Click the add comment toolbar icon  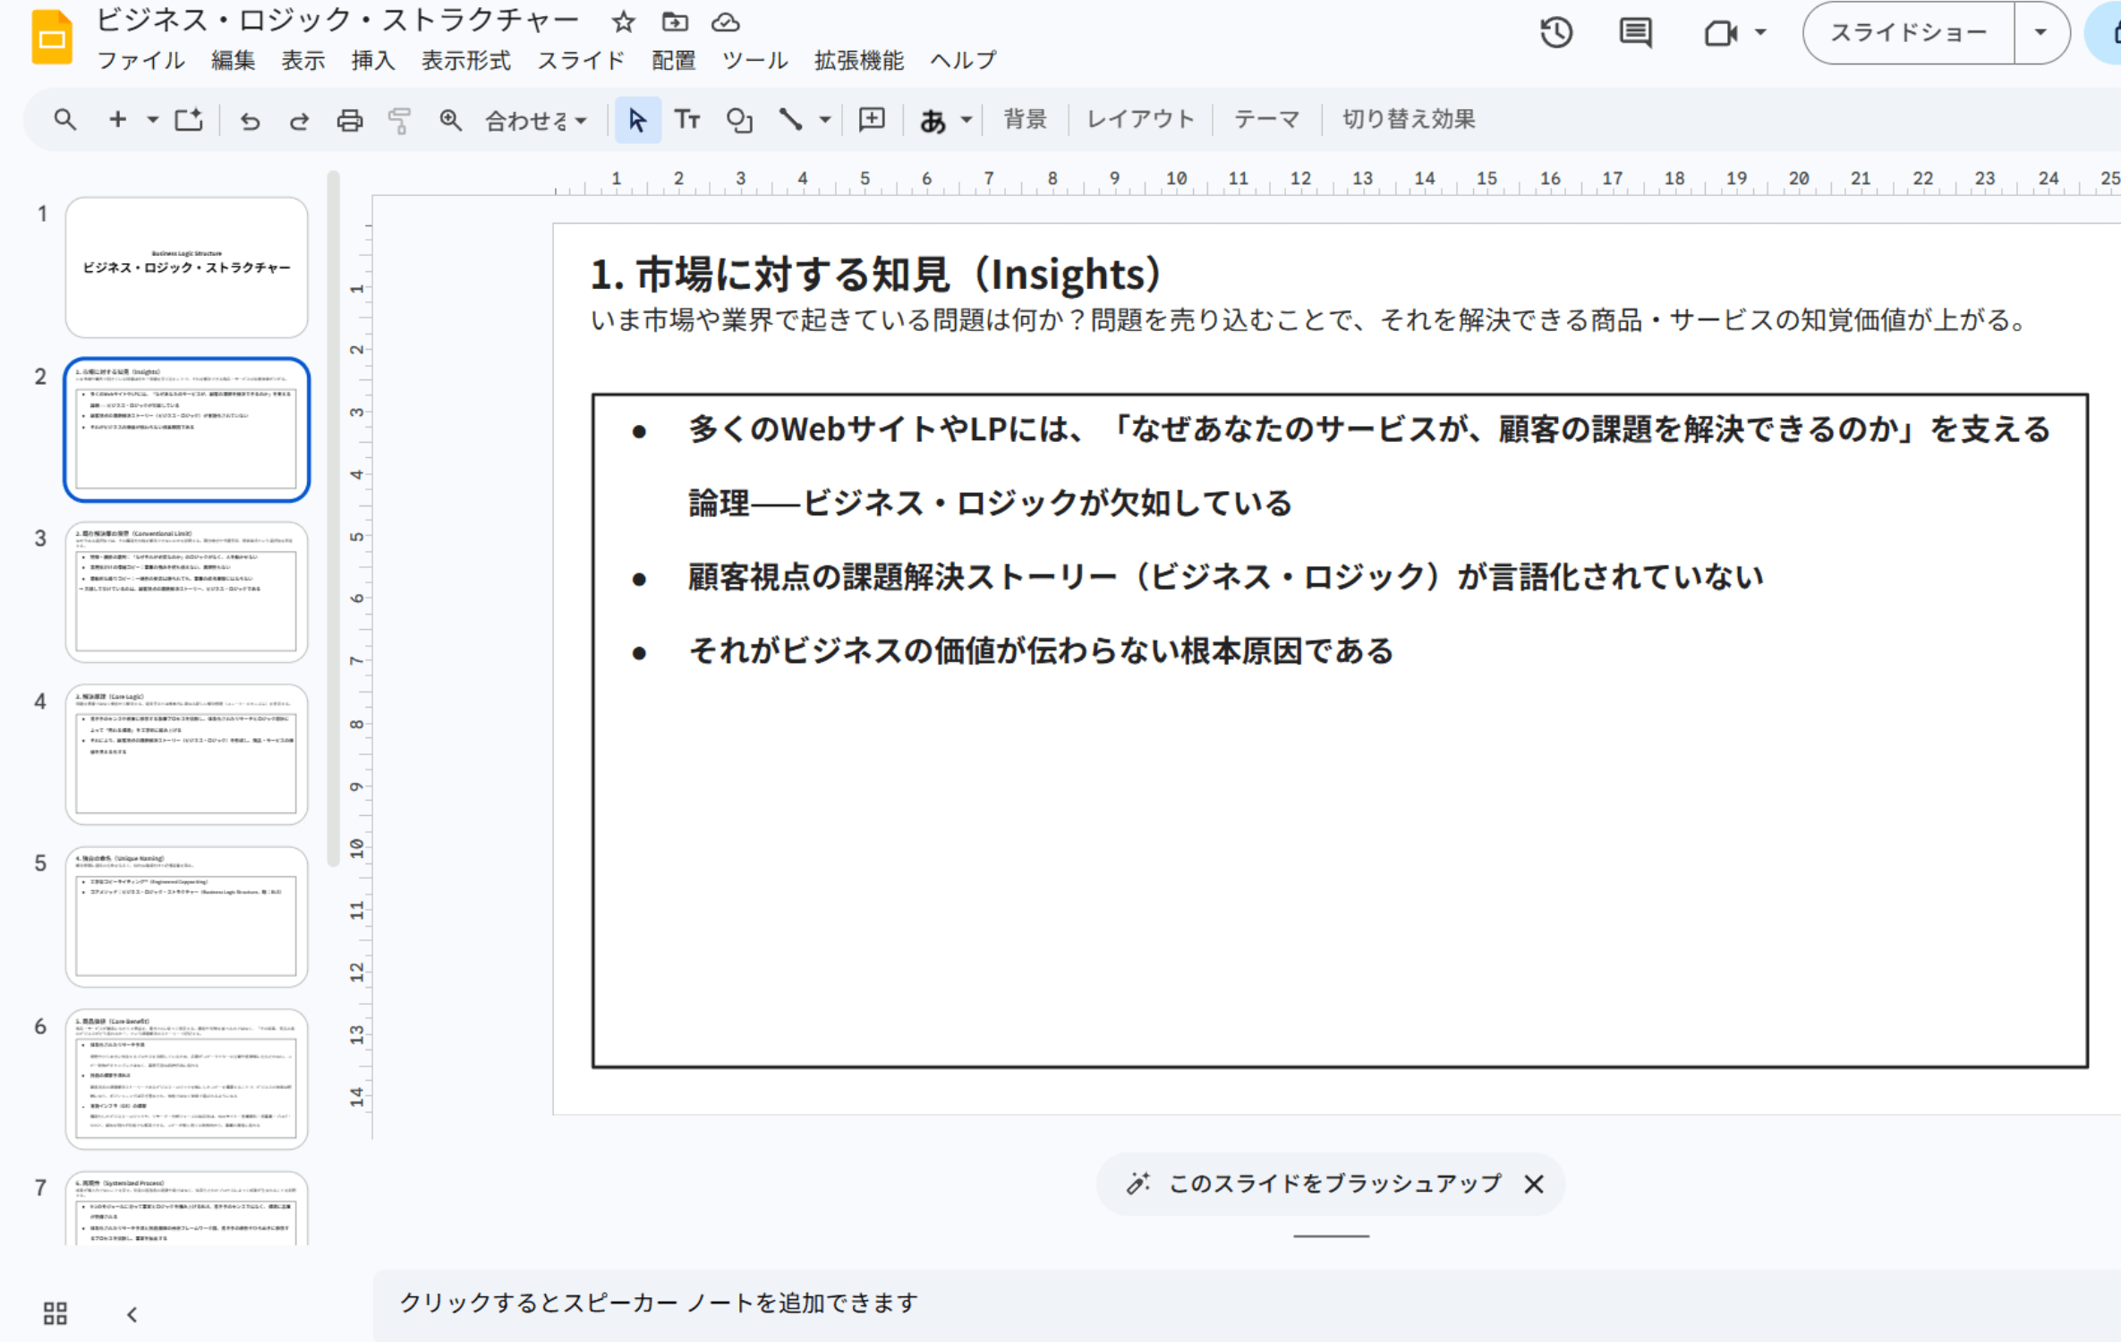pyautogui.click(x=871, y=120)
